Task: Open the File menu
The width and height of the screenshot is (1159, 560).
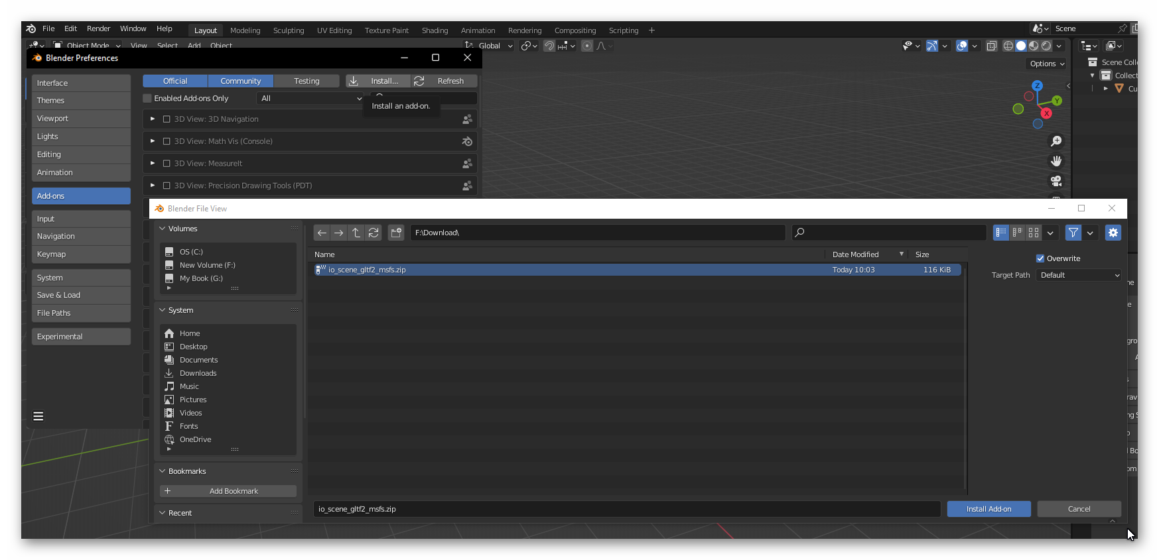Action: point(48,28)
